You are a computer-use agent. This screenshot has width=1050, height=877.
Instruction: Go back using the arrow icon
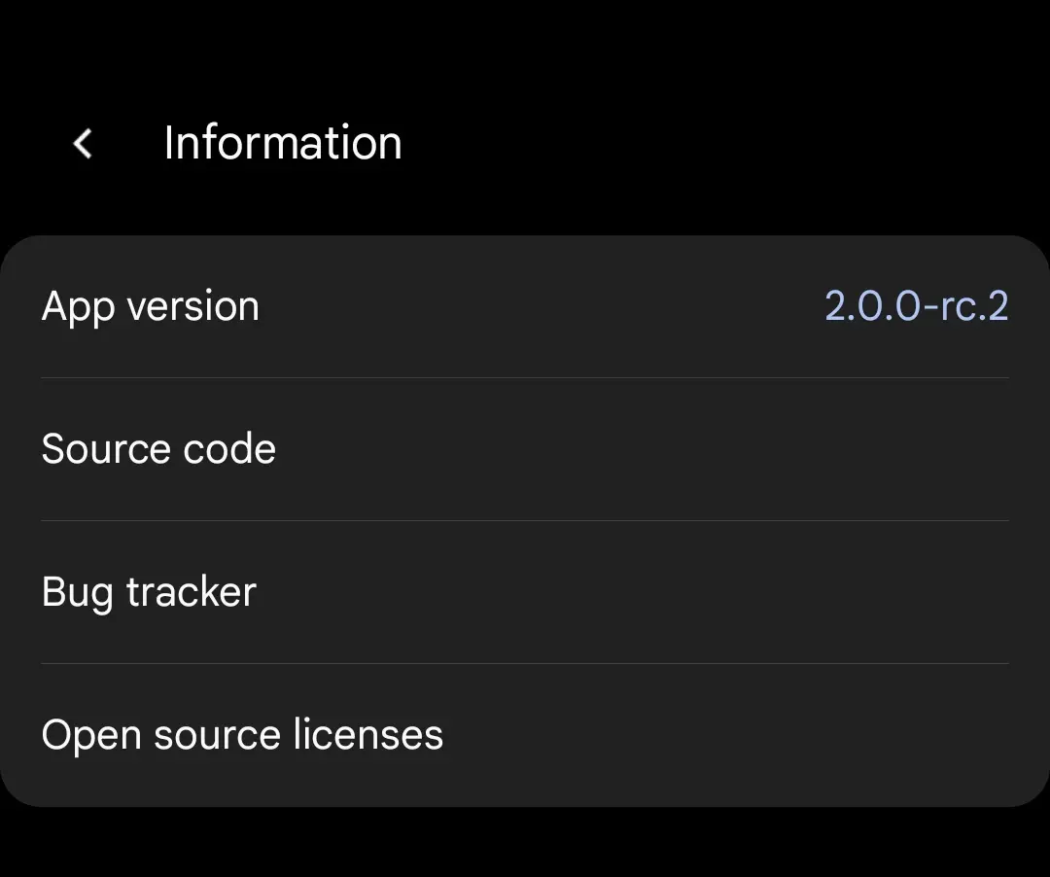coord(83,144)
